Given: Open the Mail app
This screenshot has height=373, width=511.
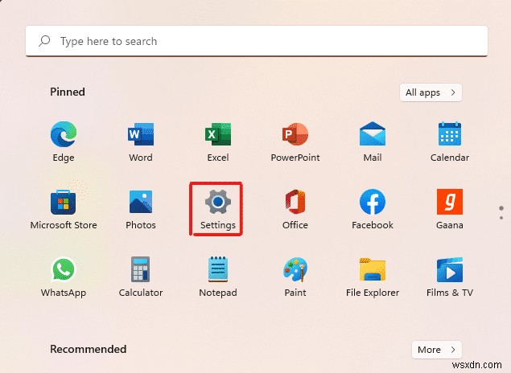Looking at the screenshot, I should tap(373, 141).
